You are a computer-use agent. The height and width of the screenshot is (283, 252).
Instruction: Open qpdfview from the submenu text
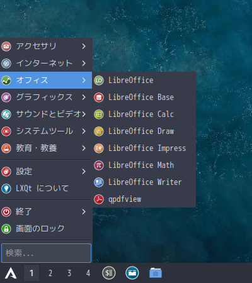[125, 199]
